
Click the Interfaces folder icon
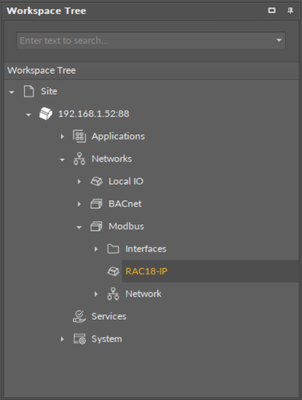[x=113, y=249]
